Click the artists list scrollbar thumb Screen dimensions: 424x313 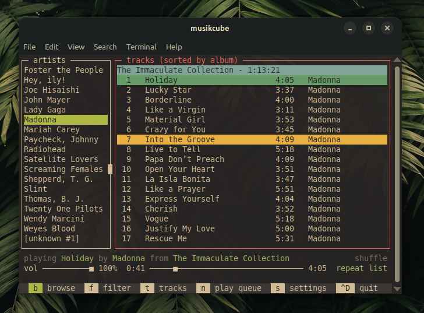pos(109,170)
